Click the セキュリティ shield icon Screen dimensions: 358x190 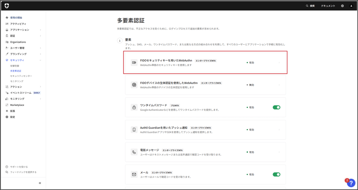click(x=7, y=60)
